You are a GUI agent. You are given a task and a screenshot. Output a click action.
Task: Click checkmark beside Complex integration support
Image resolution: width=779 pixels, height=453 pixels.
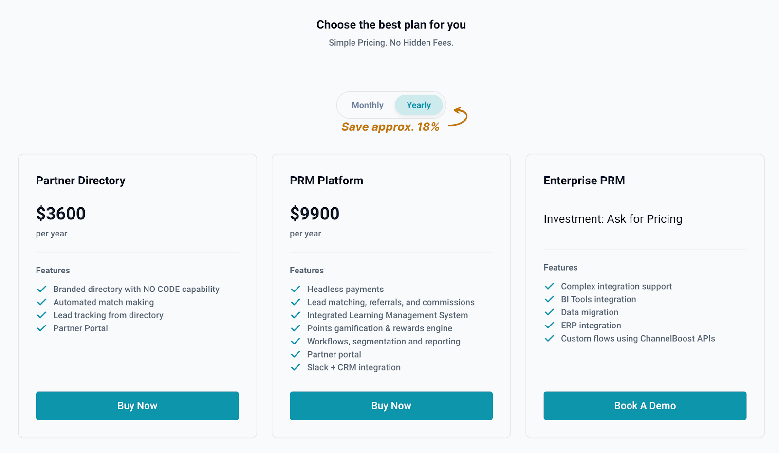coord(549,286)
